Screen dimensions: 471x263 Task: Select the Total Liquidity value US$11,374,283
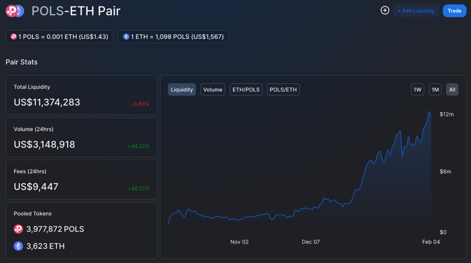click(x=47, y=102)
